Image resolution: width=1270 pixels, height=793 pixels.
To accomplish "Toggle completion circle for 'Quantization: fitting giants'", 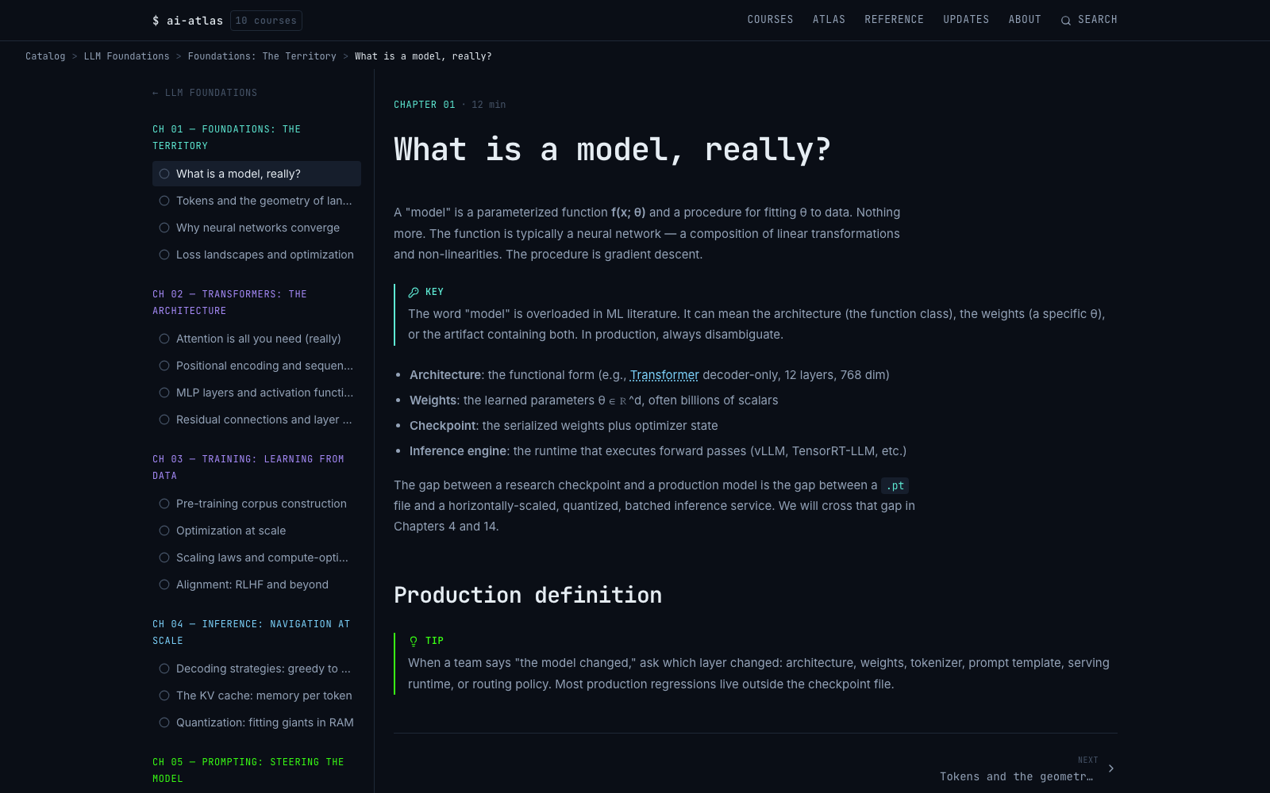I will [x=164, y=722].
